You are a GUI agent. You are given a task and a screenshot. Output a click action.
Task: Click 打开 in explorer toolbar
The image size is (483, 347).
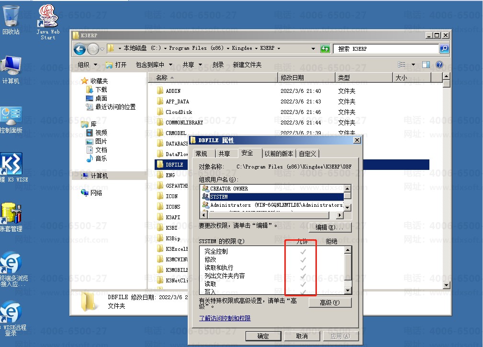(116, 65)
